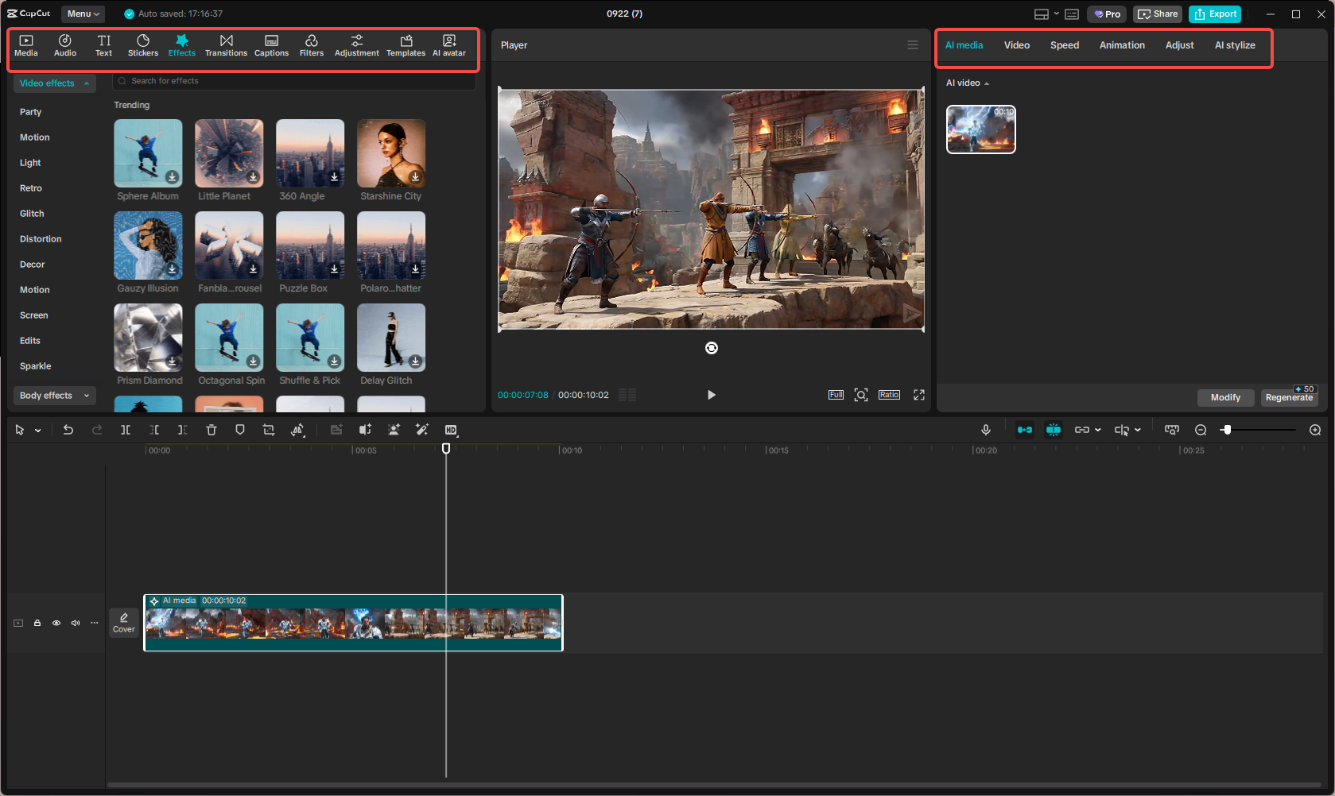Start voiceover recording with microphone icon
This screenshot has height=796, width=1335.
[x=986, y=430]
